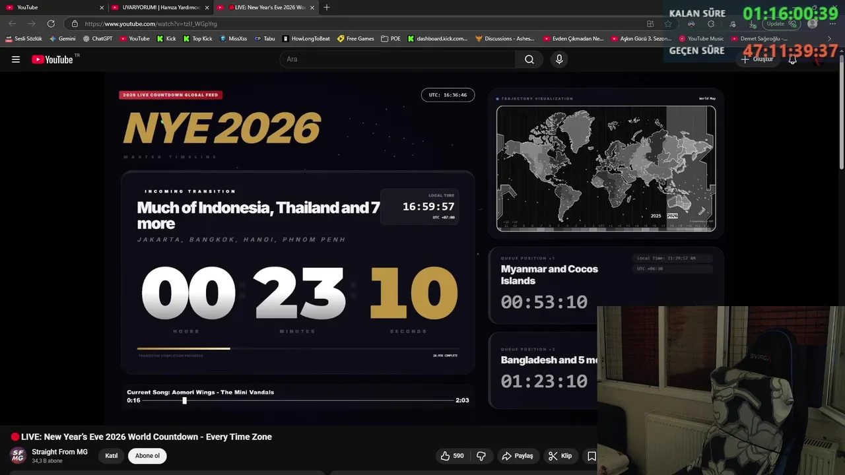Click the search magnifier button
The image size is (845, 475).
coord(529,59)
